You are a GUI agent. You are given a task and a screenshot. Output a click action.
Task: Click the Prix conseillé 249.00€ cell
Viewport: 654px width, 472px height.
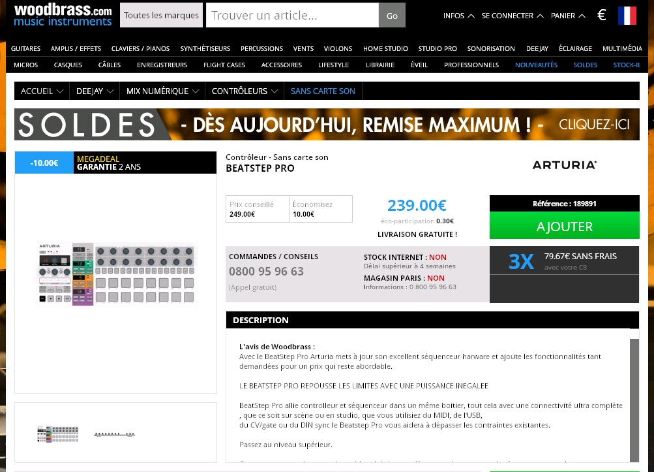click(258, 209)
